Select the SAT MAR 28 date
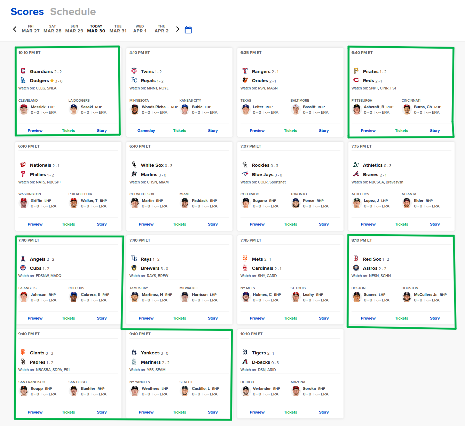The image size is (465, 432). pyautogui.click(x=53, y=29)
